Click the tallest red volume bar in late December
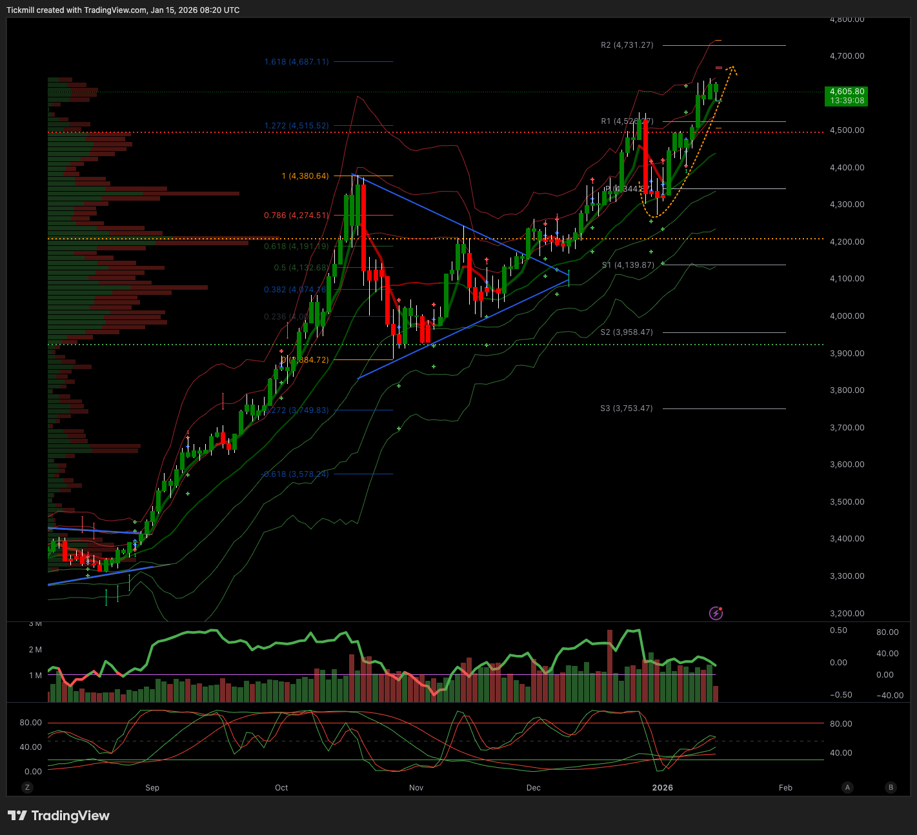 tap(609, 666)
